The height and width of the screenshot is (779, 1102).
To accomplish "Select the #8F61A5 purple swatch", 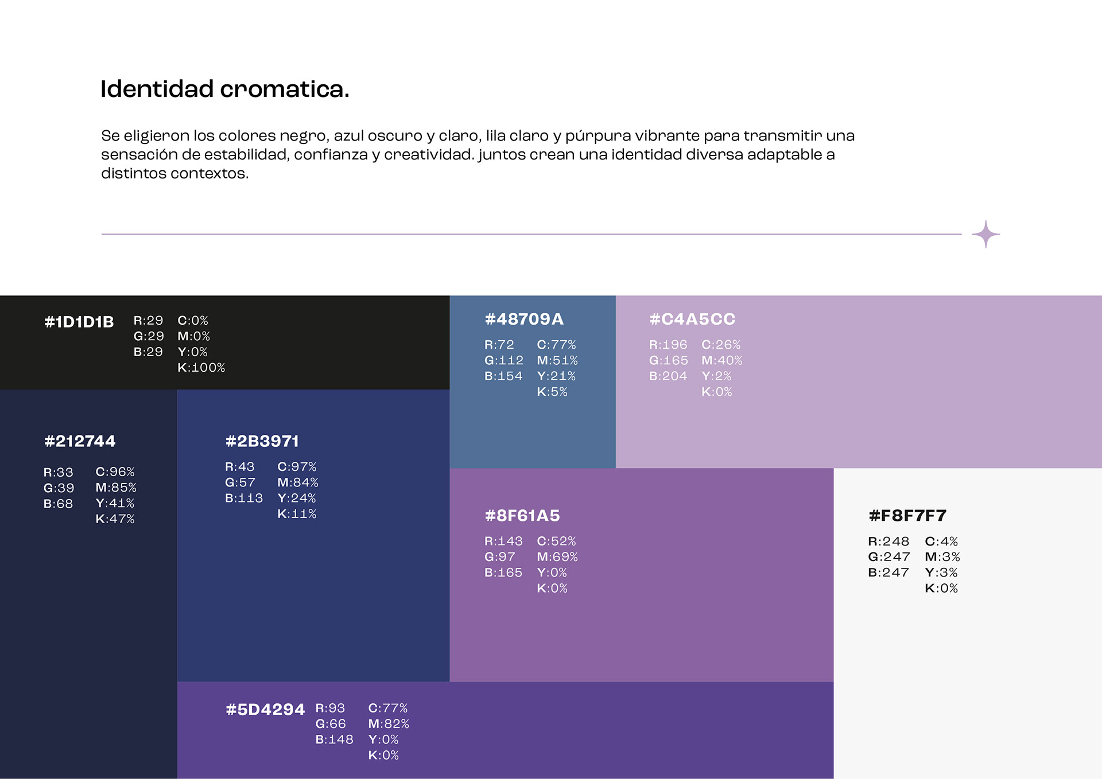I will tap(641, 575).
